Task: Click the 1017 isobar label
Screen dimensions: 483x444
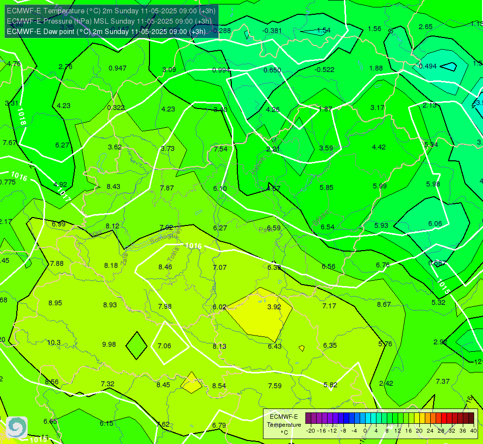Action: 64,195
